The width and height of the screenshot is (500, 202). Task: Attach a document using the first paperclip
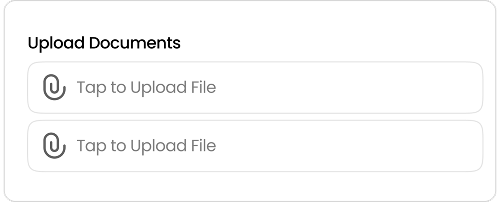coord(54,88)
